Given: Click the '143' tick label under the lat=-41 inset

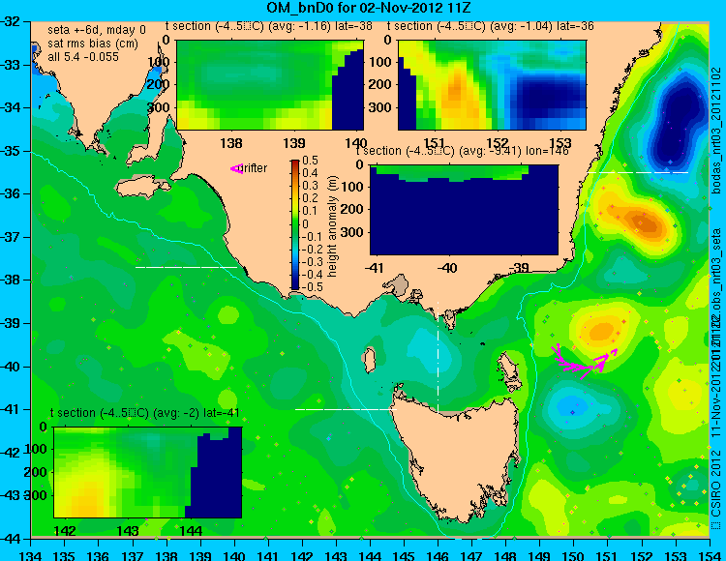Looking at the screenshot, I should [128, 530].
